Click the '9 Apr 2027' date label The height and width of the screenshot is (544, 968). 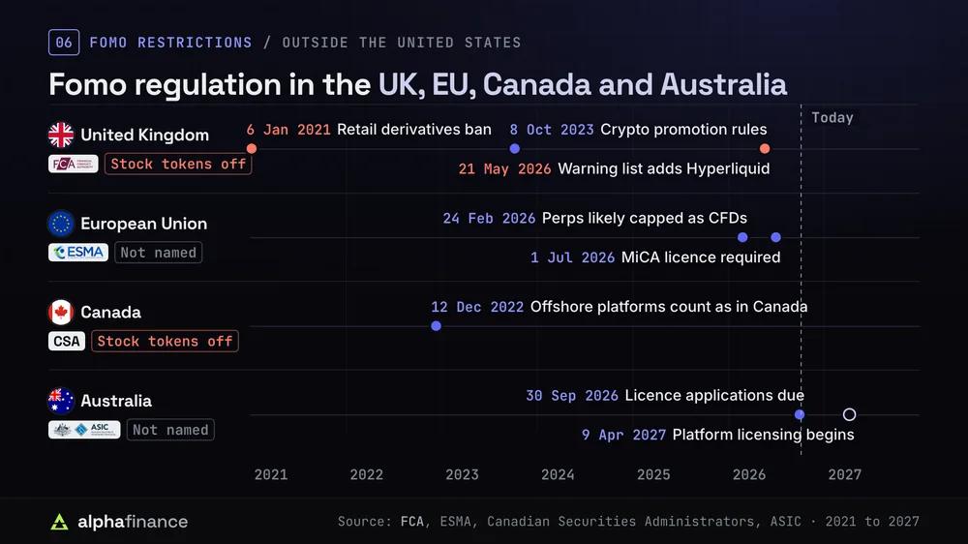(x=623, y=436)
